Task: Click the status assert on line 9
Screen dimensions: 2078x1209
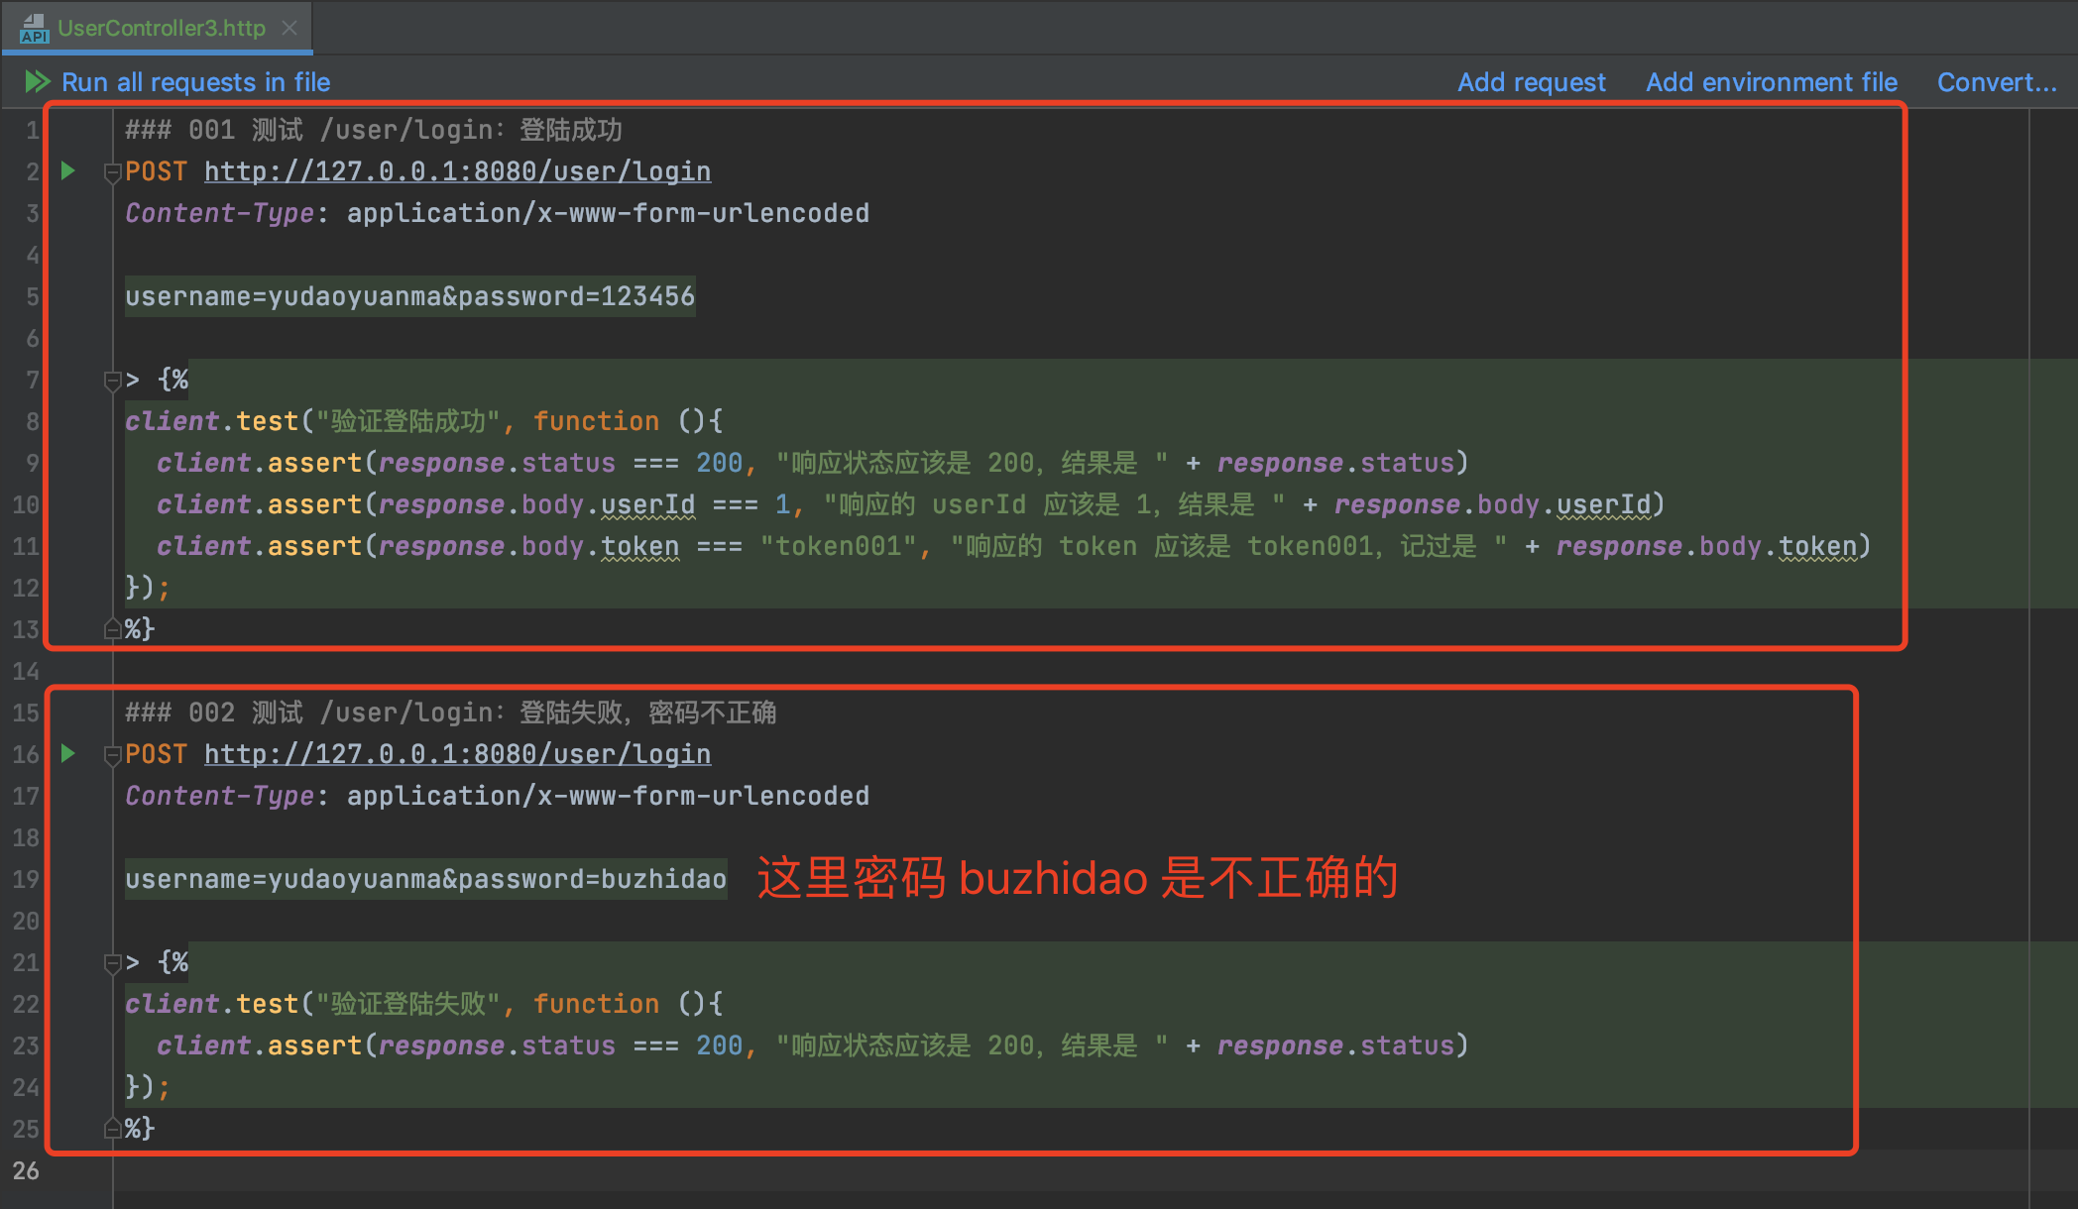Action: [x=812, y=463]
